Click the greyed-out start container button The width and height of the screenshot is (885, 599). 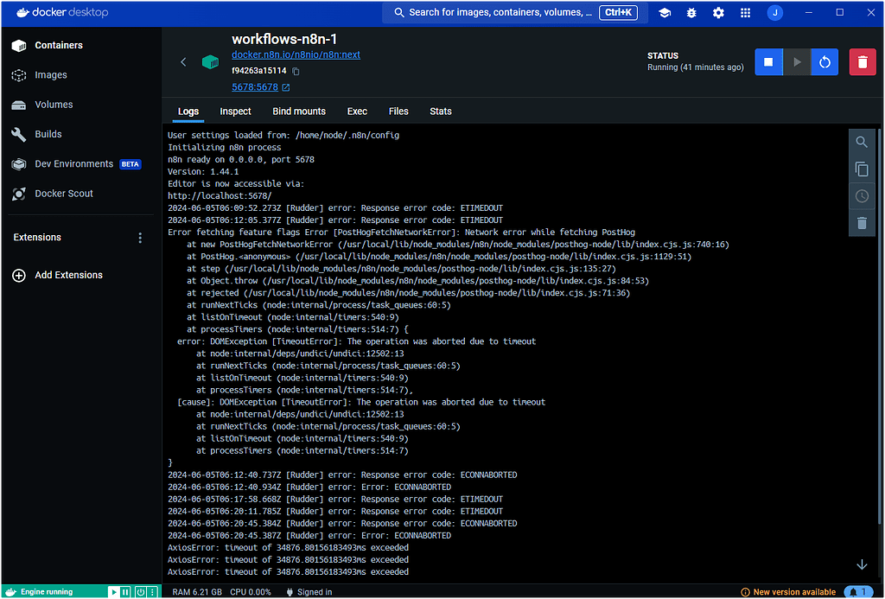[797, 62]
